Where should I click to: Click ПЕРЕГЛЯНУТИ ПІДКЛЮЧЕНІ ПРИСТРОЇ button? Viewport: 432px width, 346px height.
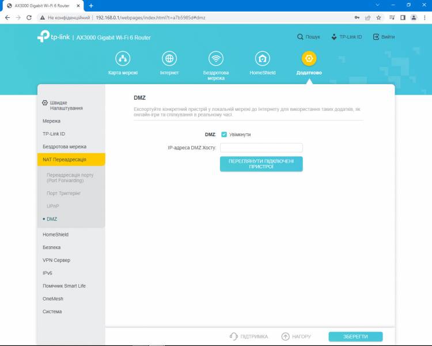(x=261, y=164)
